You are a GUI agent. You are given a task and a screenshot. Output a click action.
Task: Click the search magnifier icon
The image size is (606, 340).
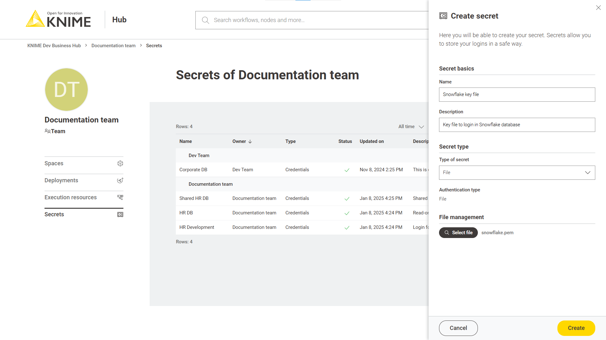coord(205,20)
